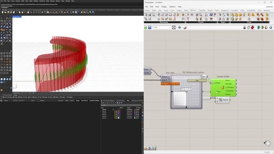Click the blue sphere icon at canvas toolbar end
The image size is (274, 154).
(271, 27)
